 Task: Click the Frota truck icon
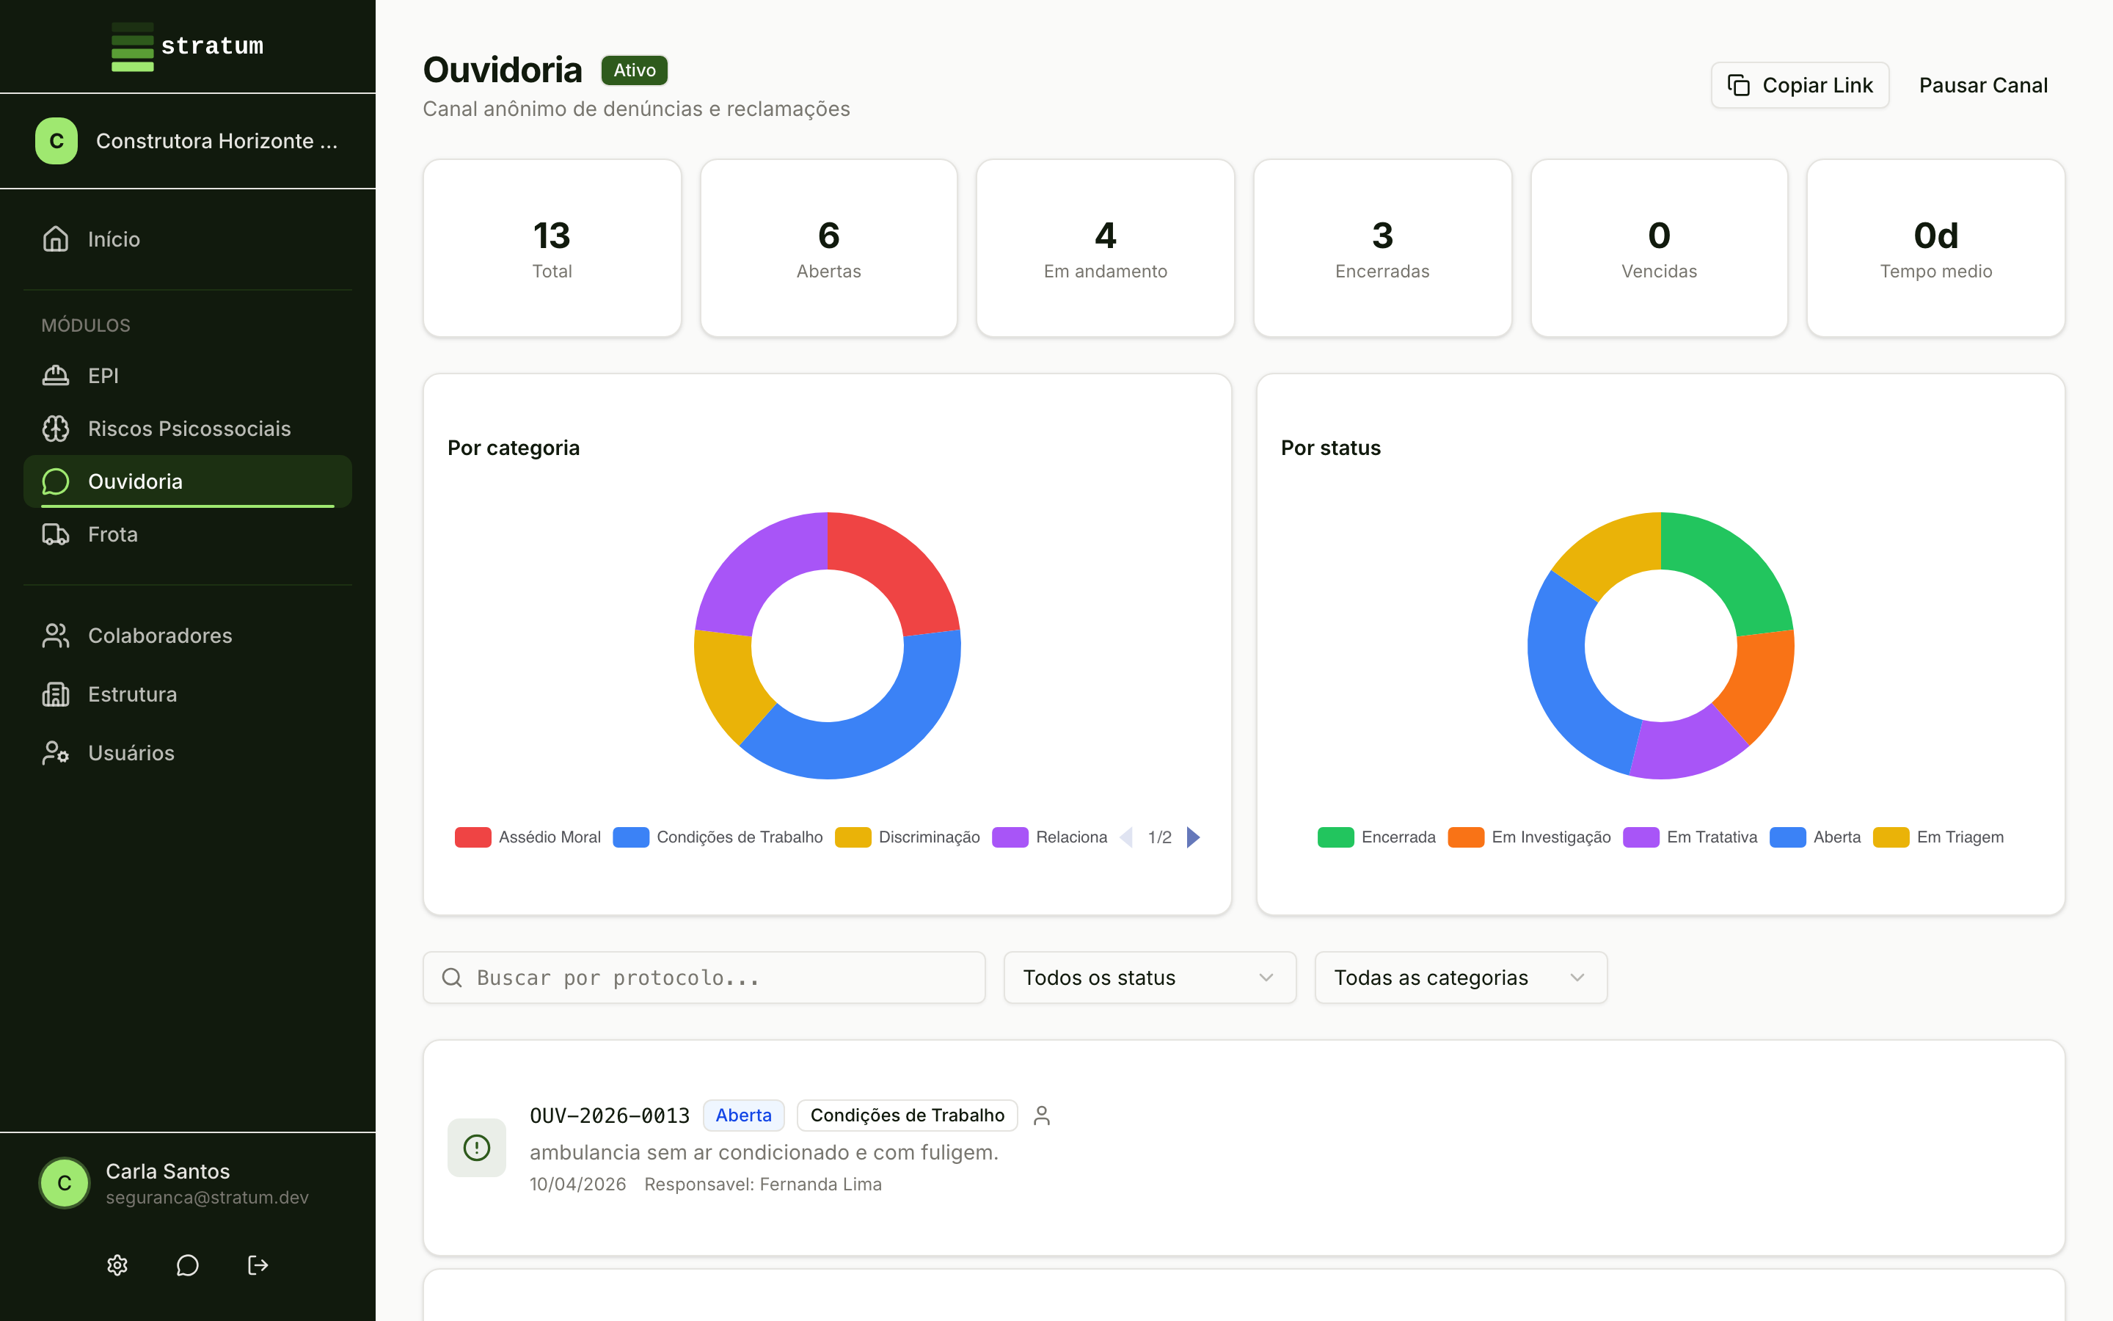coord(56,534)
